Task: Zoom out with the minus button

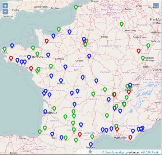Action: [5, 11]
